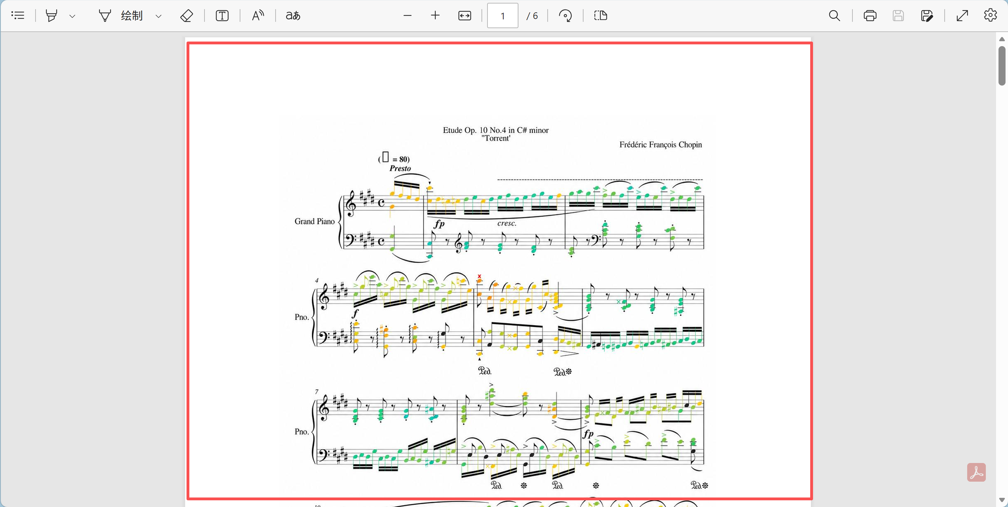The height and width of the screenshot is (507, 1008).
Task: Click the composer name "Frédéric François Chopin"
Action: (x=661, y=144)
